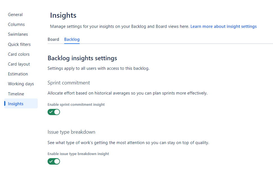Turn off issue type breakdown insight toggle

tap(54, 162)
